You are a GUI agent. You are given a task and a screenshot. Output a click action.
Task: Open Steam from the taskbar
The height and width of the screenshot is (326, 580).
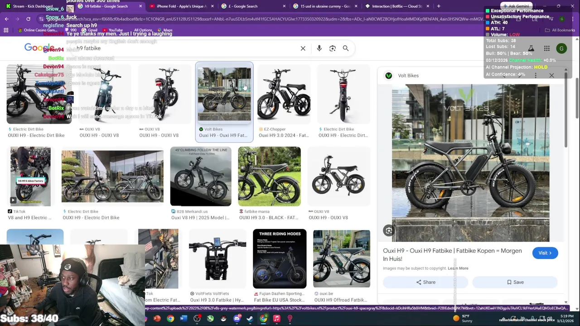click(x=250, y=319)
